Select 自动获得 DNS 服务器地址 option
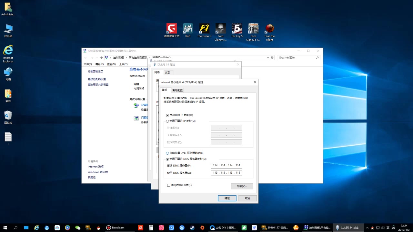 pos(167,153)
